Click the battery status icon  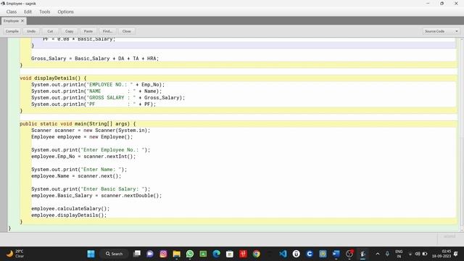click(425, 254)
